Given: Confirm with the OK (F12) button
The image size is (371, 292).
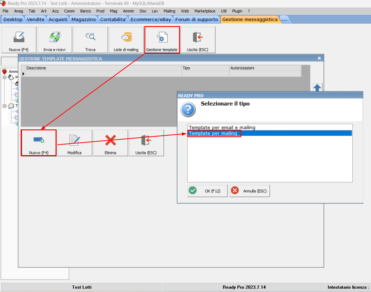Looking at the screenshot, I should click(x=208, y=191).
